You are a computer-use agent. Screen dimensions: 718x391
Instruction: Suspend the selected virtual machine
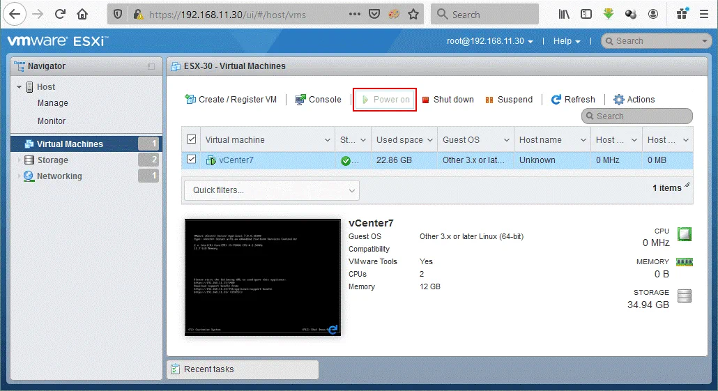point(508,100)
